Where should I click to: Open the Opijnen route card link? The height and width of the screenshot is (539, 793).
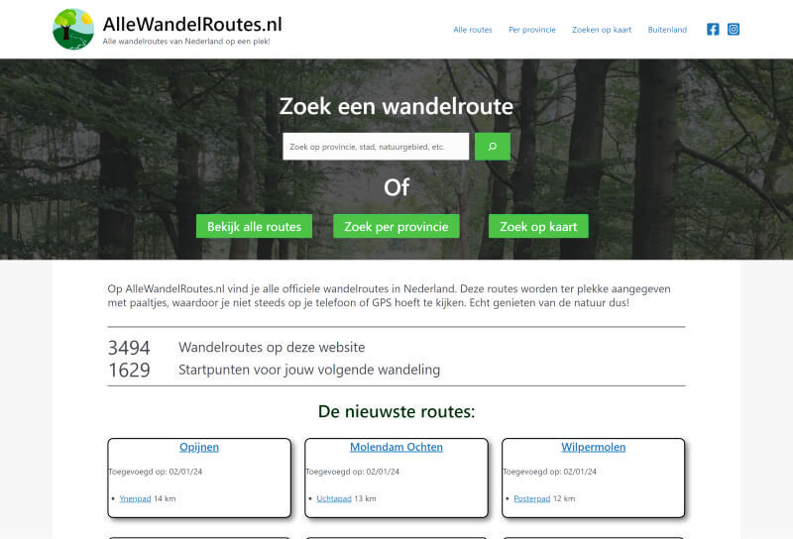pyautogui.click(x=199, y=447)
